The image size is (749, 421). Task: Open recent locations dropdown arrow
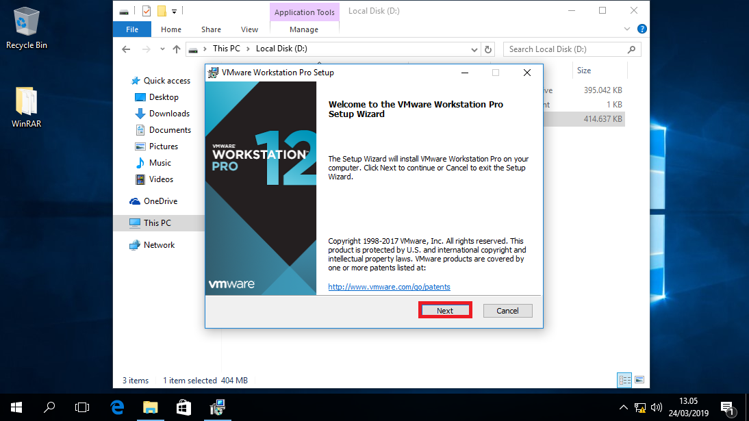(x=162, y=49)
